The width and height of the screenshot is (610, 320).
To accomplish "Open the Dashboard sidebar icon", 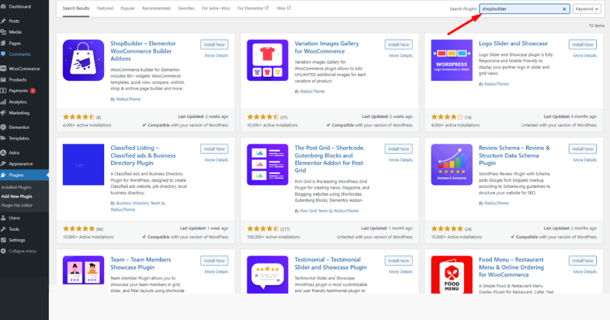I will click(x=4, y=7).
